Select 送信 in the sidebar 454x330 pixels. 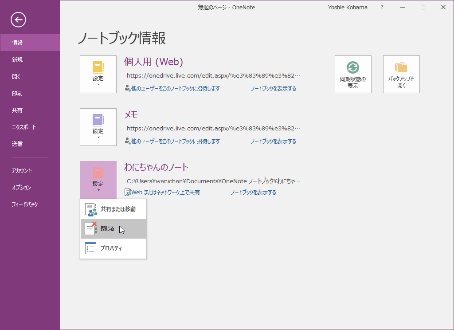coord(30,144)
